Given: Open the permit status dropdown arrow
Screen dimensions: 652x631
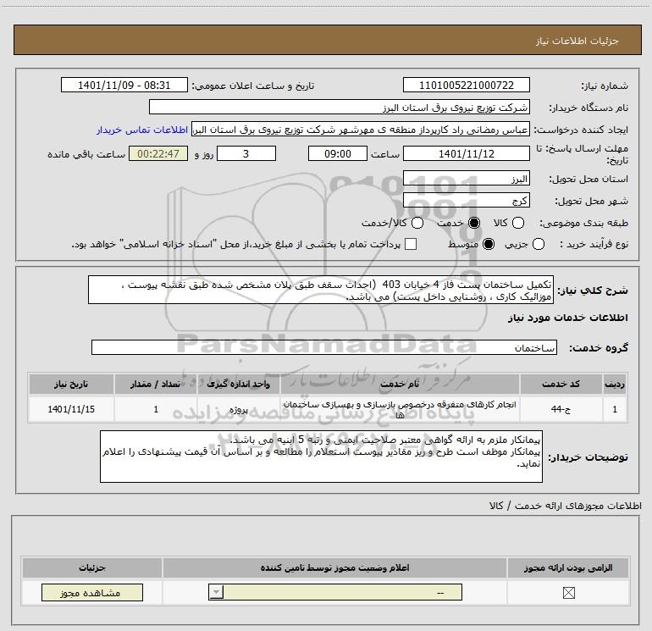Looking at the screenshot, I should (216, 592).
